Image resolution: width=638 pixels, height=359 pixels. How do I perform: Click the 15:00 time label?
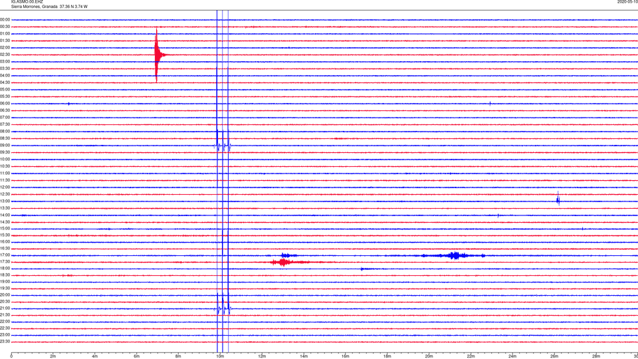coord(5,229)
